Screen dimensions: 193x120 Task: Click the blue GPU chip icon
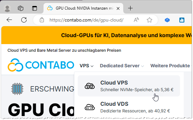17,89
